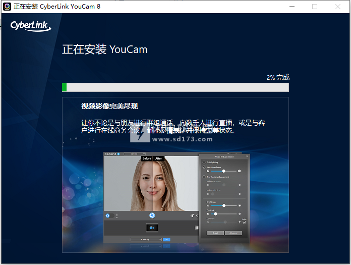Uncheck the Skin smoothener checkbox in preview

pos(204,167)
